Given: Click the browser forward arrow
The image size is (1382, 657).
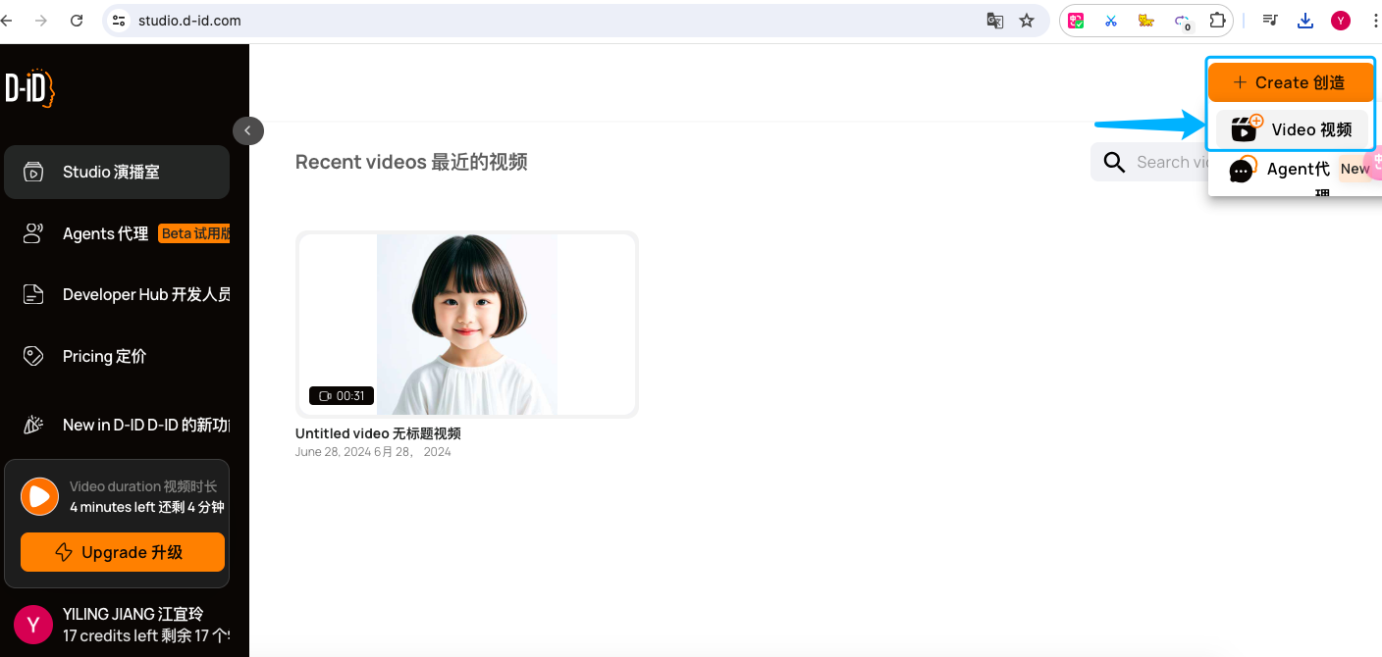Looking at the screenshot, I should pyautogui.click(x=40, y=21).
